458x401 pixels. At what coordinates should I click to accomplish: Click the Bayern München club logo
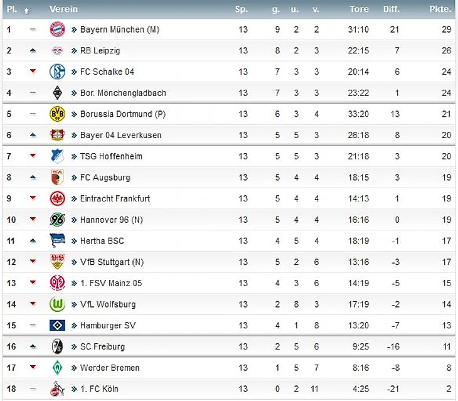click(x=57, y=29)
